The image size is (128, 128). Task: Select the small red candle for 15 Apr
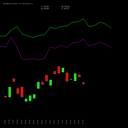coord(55,73)
